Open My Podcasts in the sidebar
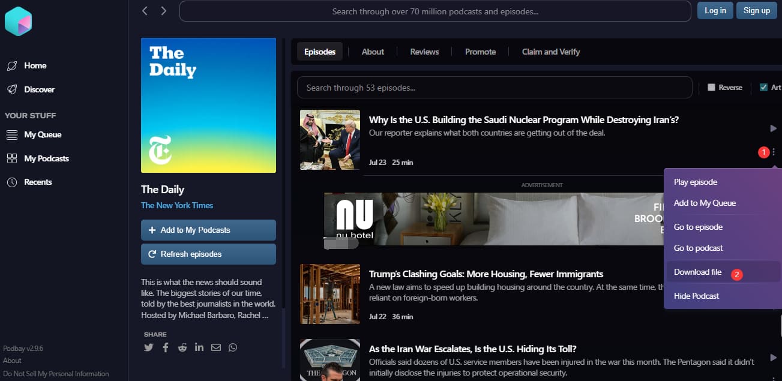Screen dimensions: 782x381 pos(46,158)
